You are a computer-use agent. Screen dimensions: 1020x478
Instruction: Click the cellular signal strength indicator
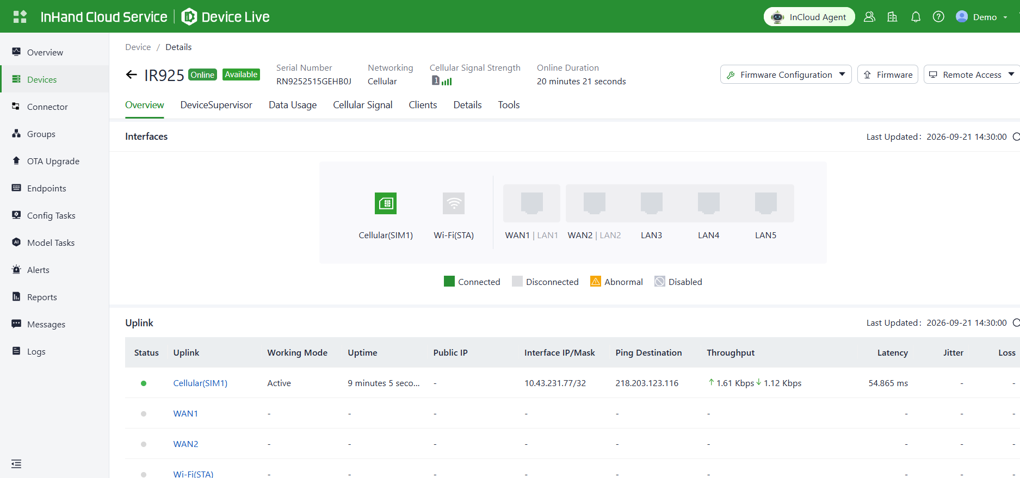pos(442,80)
